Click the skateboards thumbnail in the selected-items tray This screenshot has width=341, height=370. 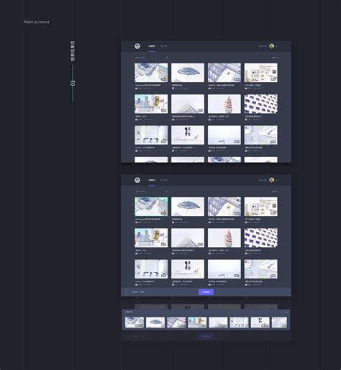point(260,322)
